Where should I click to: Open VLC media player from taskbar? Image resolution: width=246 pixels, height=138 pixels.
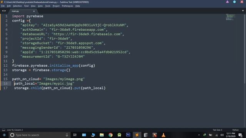pos(163,135)
